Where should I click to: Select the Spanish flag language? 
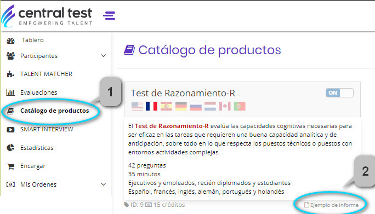click(x=166, y=106)
